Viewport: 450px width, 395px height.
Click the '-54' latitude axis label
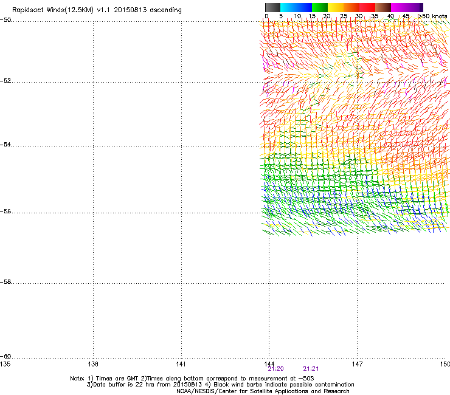[5, 144]
